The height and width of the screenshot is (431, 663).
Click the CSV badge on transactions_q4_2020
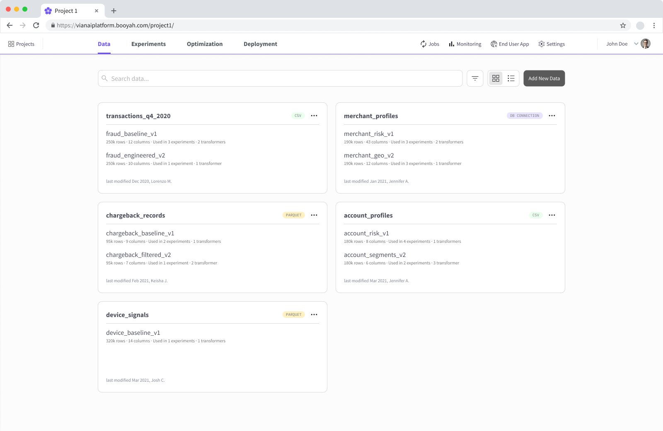tap(298, 116)
